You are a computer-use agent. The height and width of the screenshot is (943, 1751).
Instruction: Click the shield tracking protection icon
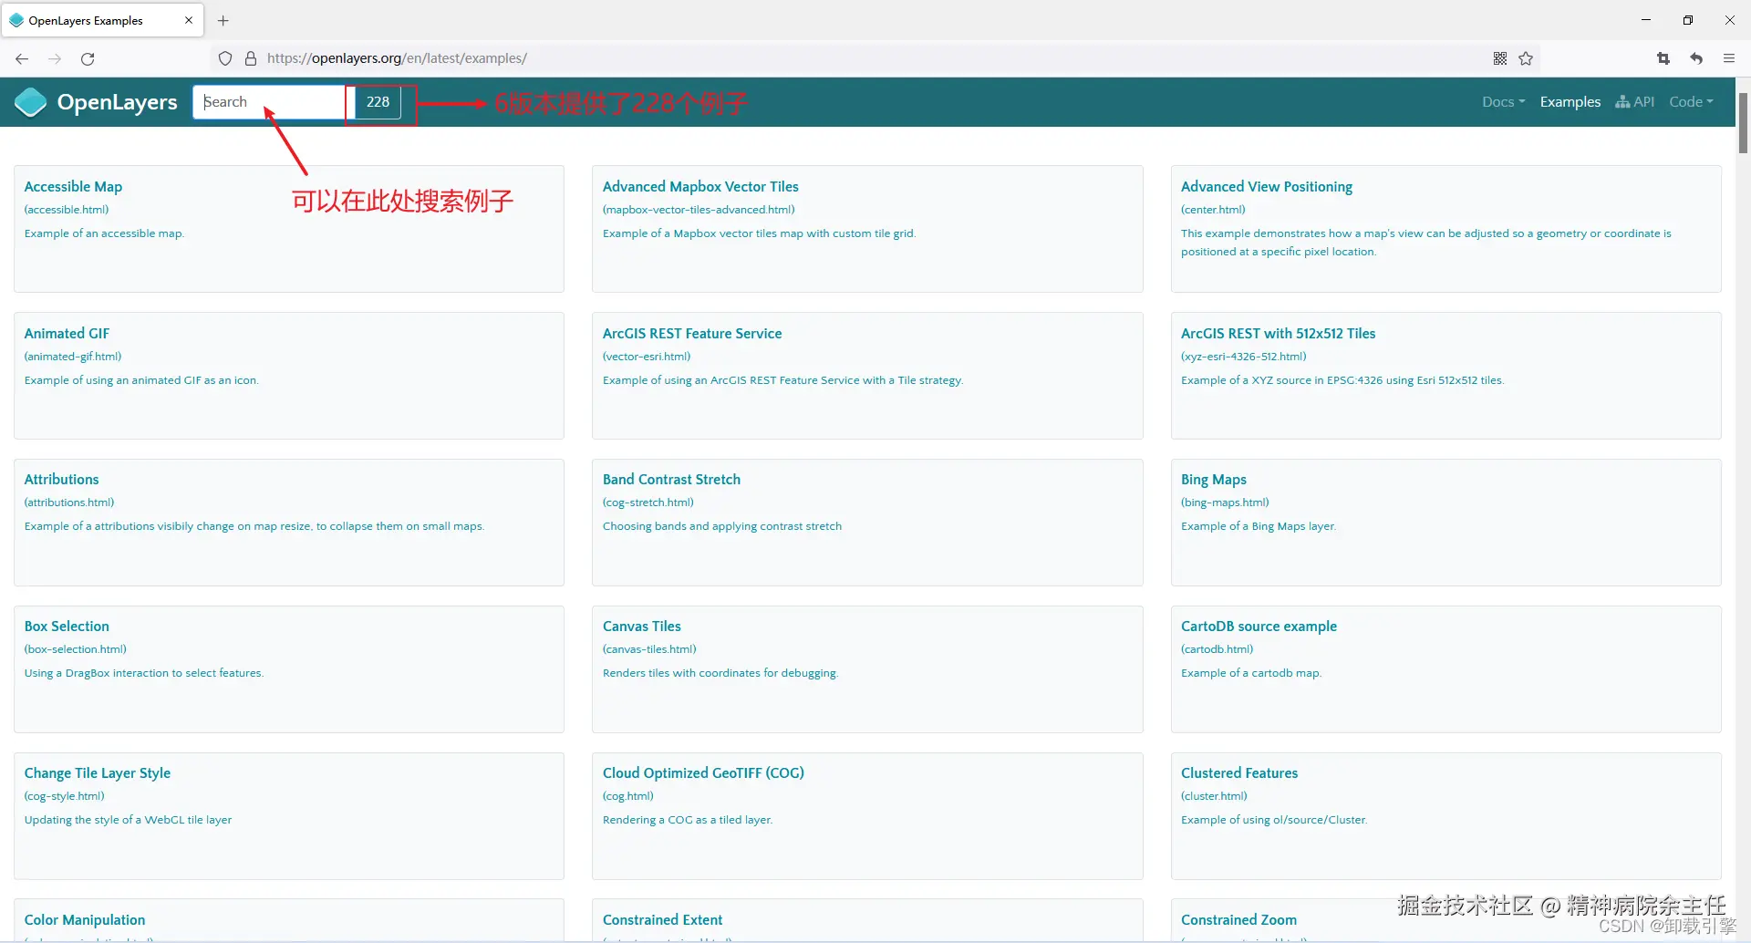point(225,58)
